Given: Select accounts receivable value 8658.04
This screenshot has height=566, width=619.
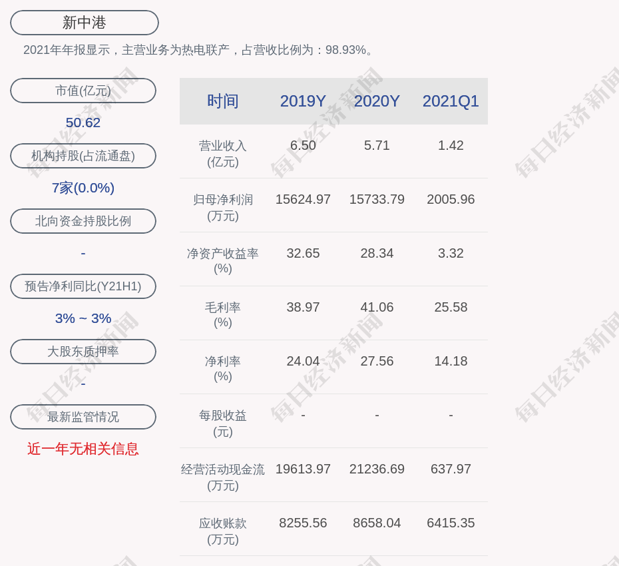Looking at the screenshot, I should pos(377,523).
